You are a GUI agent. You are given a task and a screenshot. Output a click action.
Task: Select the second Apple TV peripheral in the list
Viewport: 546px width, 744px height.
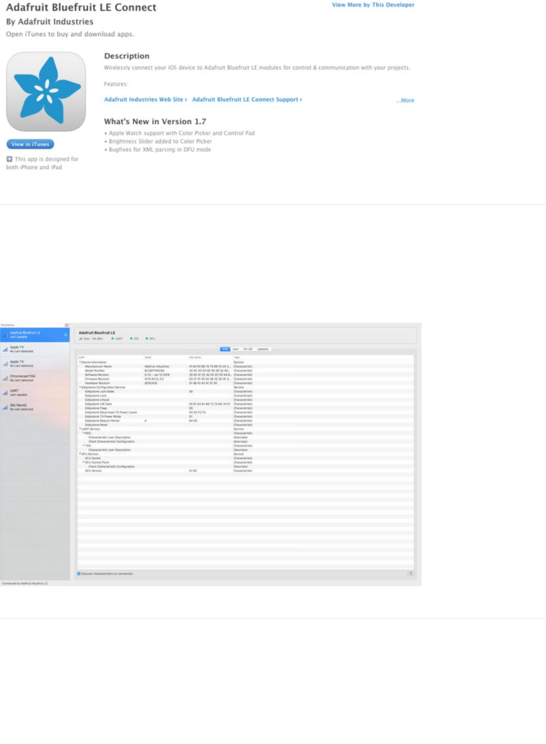click(35, 364)
